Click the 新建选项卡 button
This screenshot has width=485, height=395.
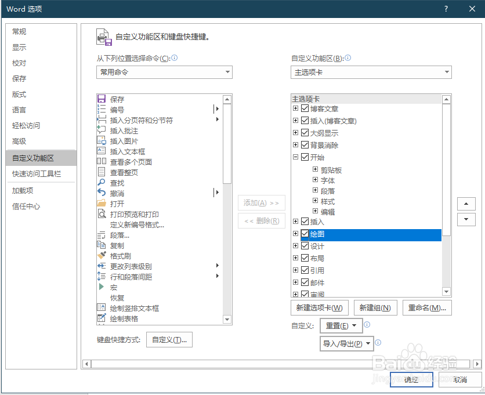pyautogui.click(x=320, y=308)
